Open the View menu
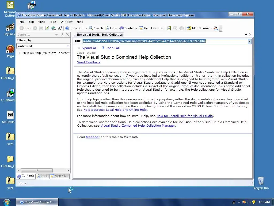The image size is (274, 206). tap(41, 22)
